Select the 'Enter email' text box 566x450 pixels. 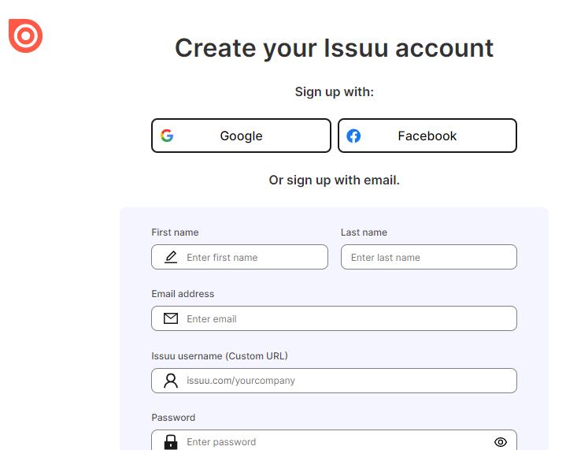(x=346, y=318)
